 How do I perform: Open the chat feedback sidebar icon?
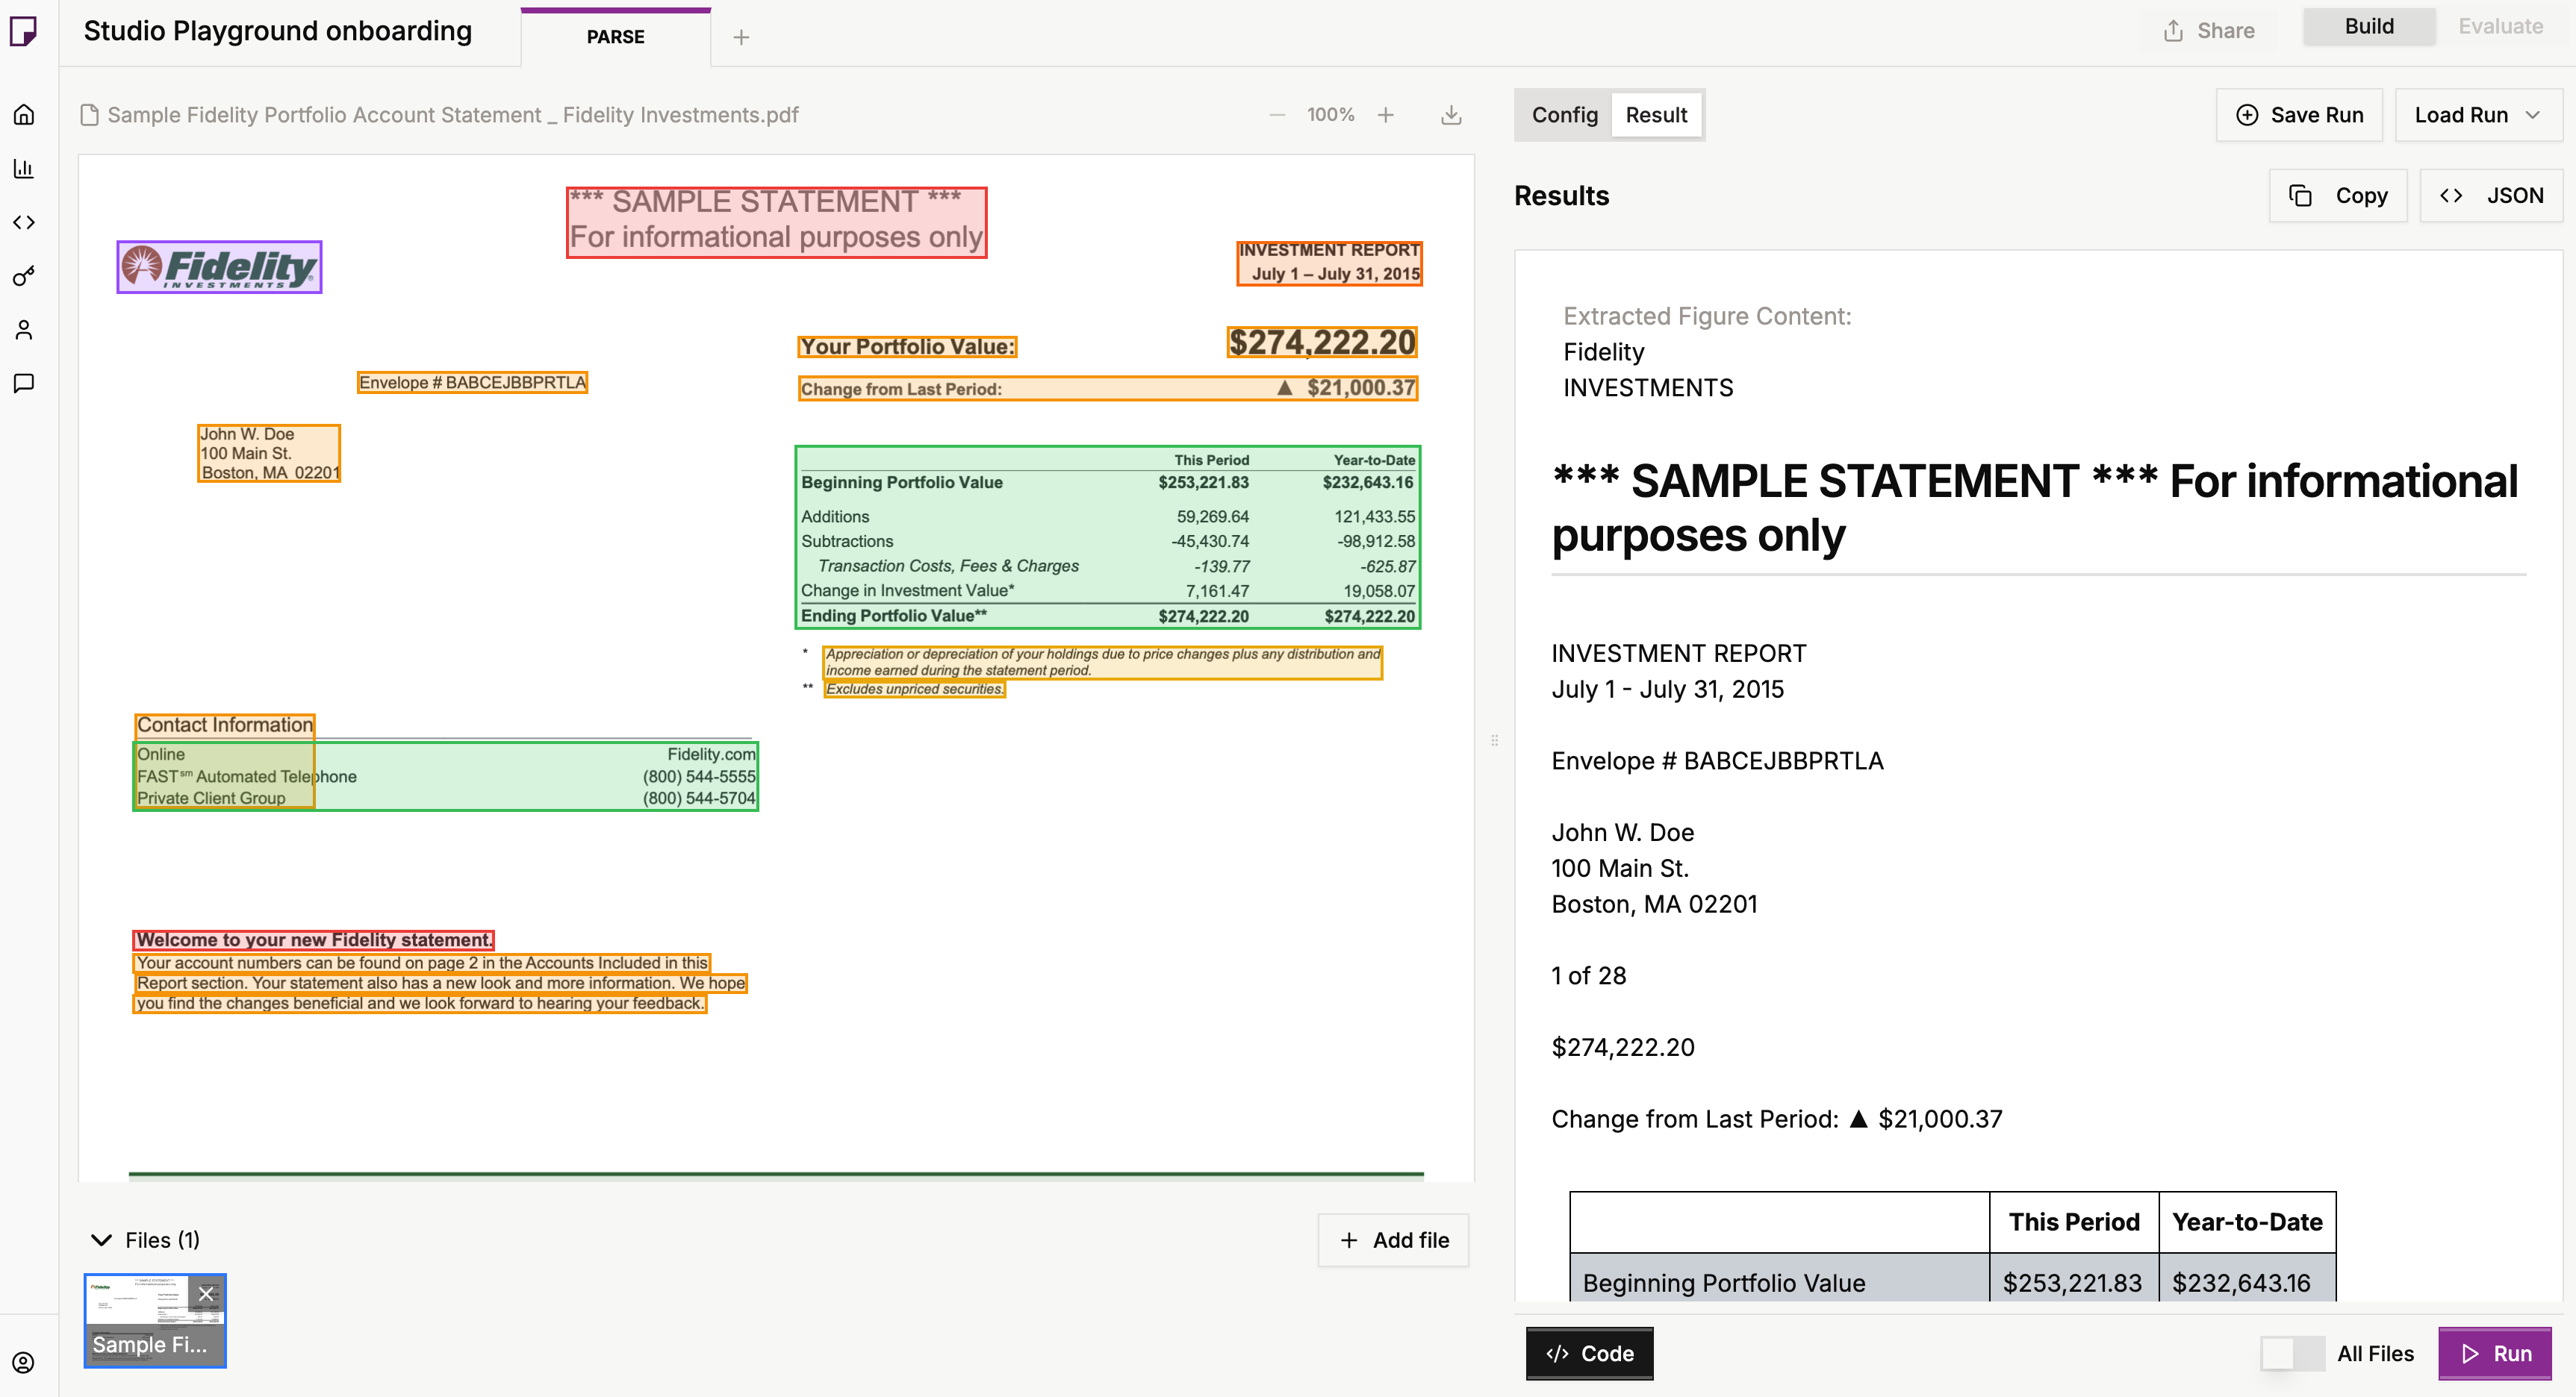tap(24, 384)
